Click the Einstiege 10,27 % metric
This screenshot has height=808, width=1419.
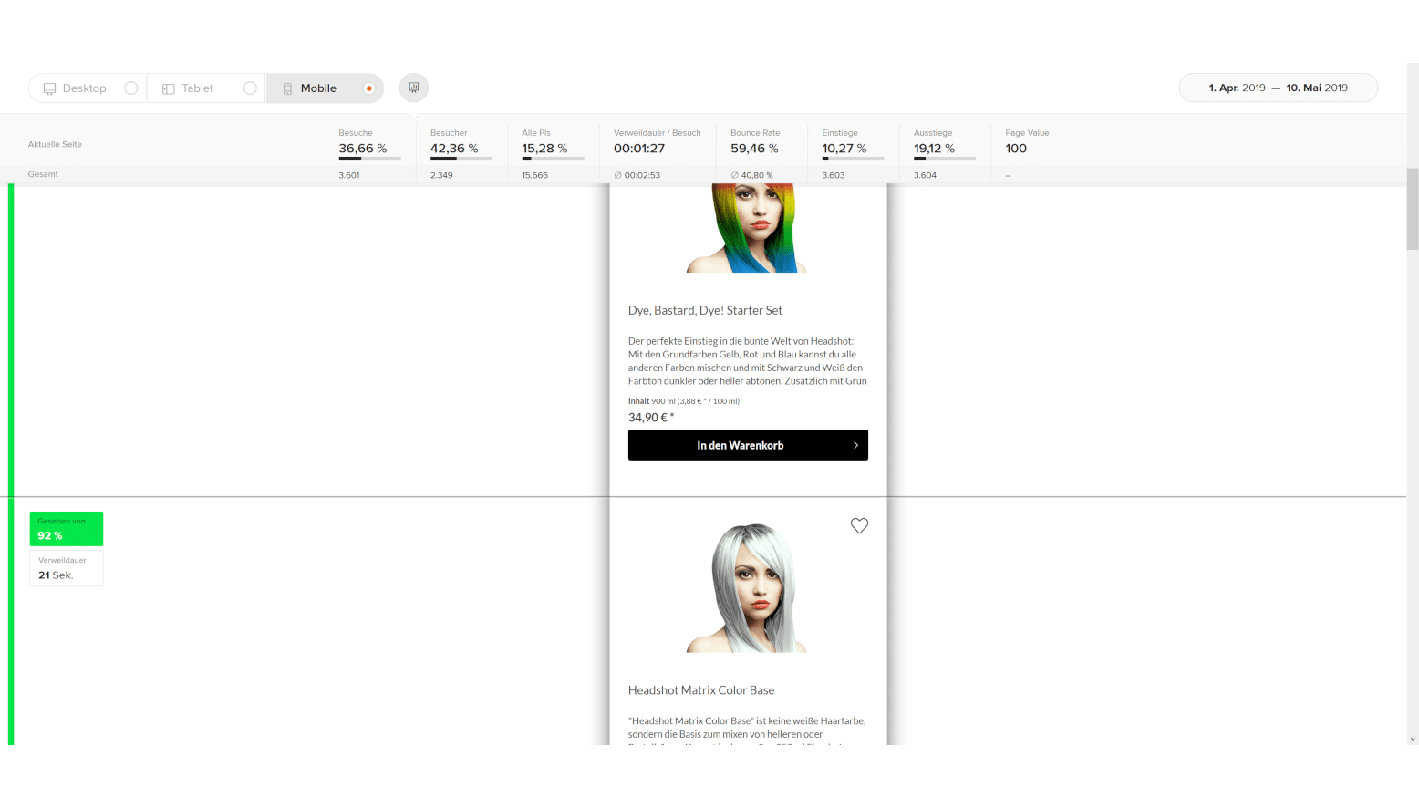[853, 144]
